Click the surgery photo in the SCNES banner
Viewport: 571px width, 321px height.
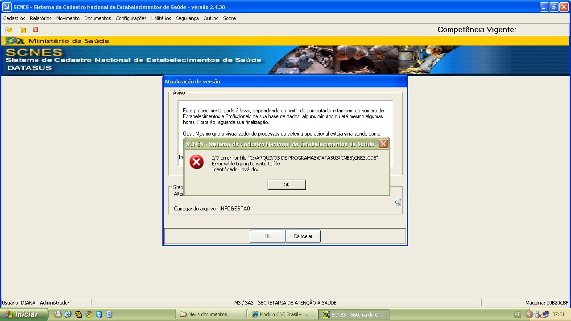pyautogui.click(x=365, y=60)
